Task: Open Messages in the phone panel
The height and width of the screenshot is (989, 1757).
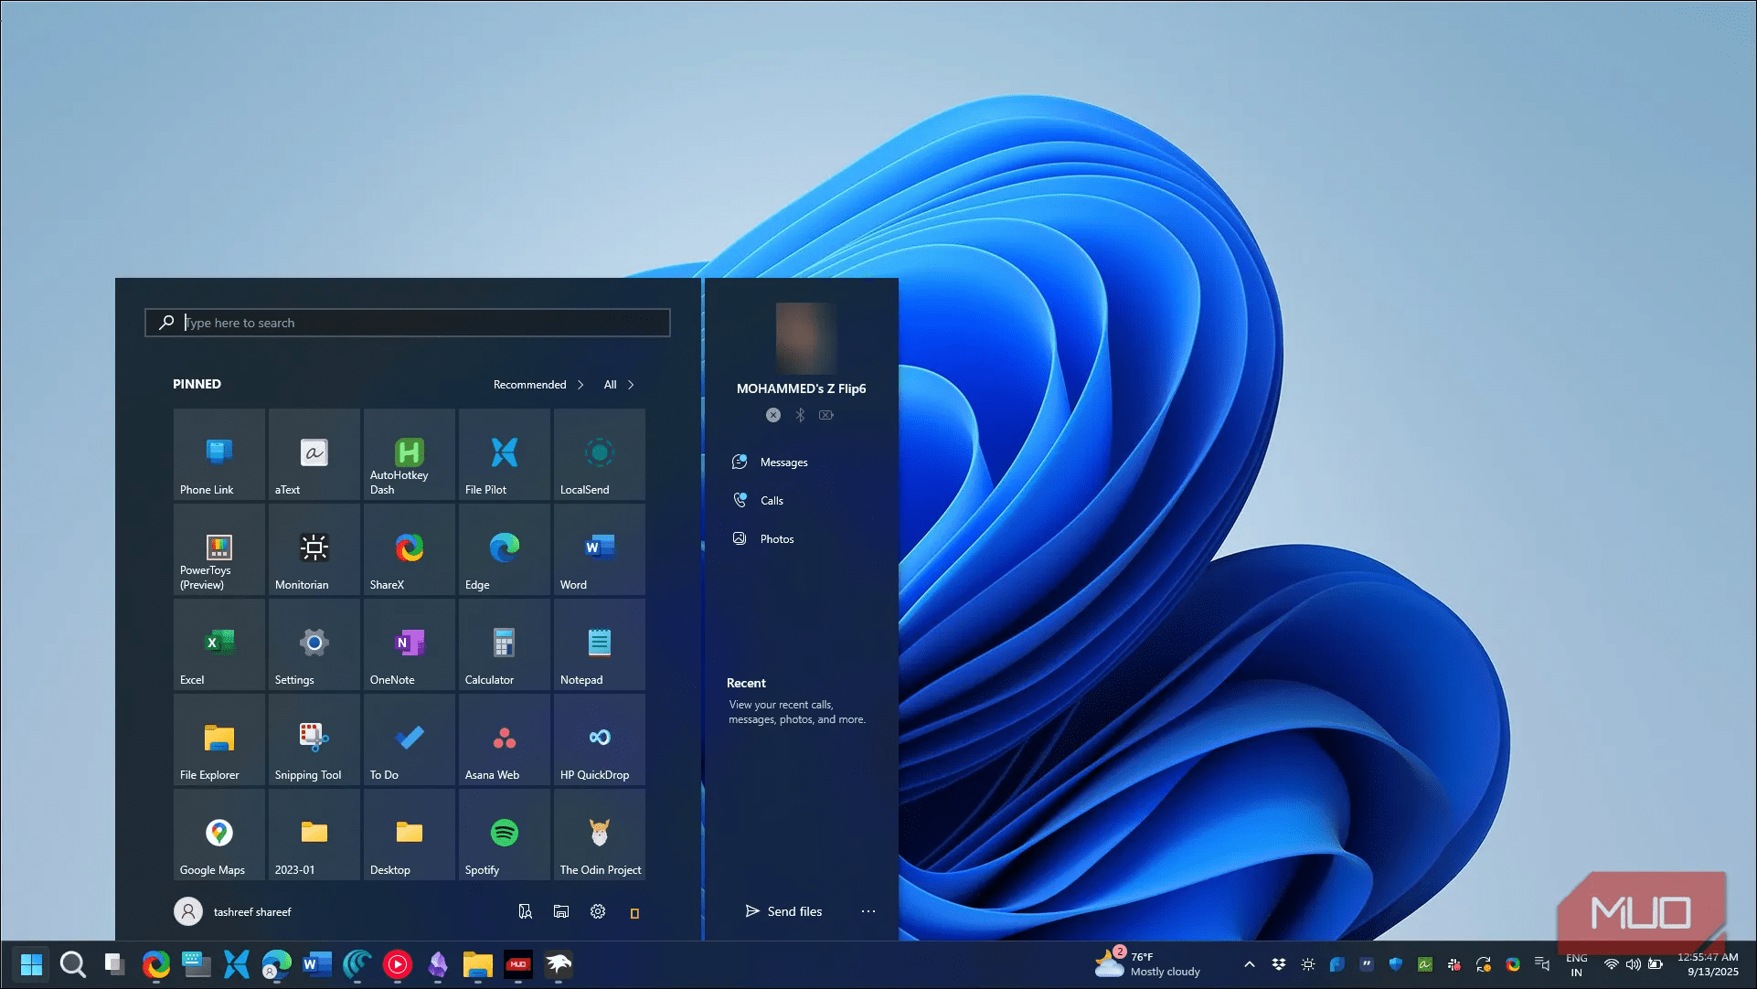Action: 770,463
